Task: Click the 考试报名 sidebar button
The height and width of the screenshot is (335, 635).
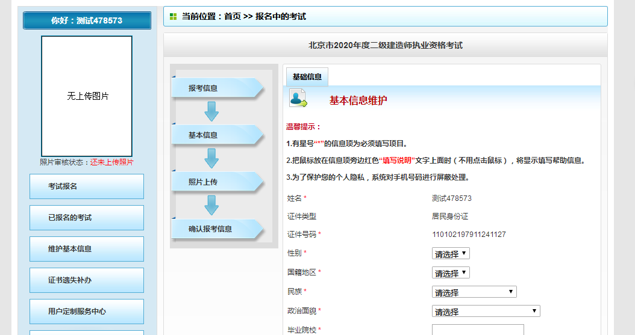Action: (87, 186)
